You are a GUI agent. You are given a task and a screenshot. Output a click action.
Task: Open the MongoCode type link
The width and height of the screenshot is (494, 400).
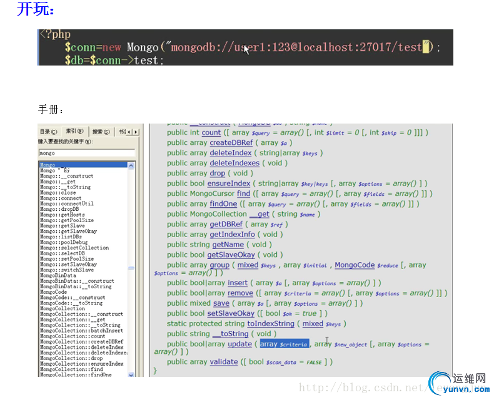(356, 265)
